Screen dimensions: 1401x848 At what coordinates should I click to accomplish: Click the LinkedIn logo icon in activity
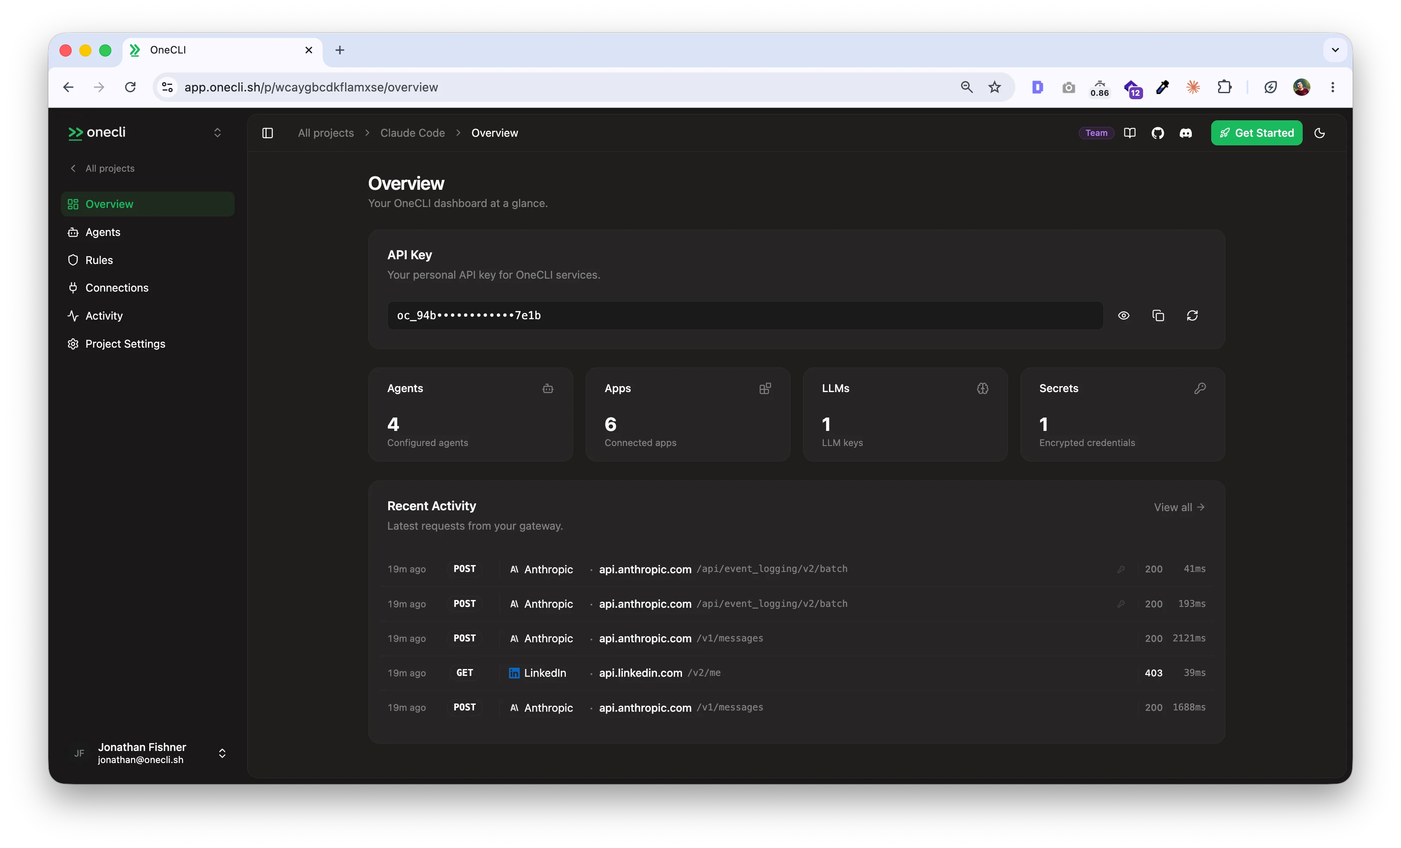click(x=514, y=673)
